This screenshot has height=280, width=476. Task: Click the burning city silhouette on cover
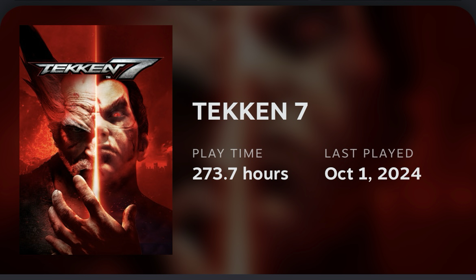coord(155,166)
